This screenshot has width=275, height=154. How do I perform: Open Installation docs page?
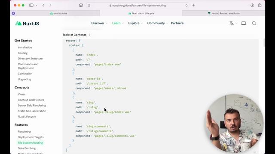[25, 47]
